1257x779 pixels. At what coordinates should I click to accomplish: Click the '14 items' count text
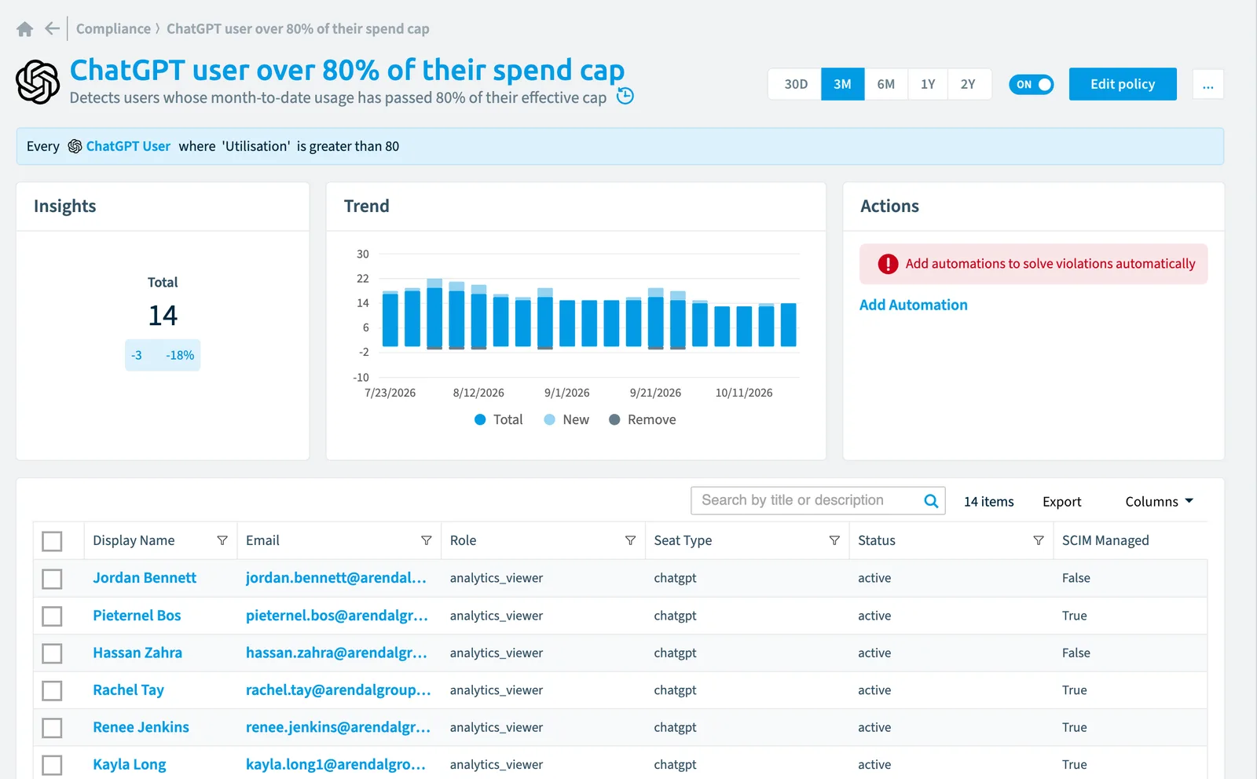pyautogui.click(x=989, y=502)
